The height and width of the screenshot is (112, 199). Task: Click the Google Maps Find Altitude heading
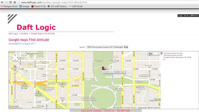[x=29, y=40]
